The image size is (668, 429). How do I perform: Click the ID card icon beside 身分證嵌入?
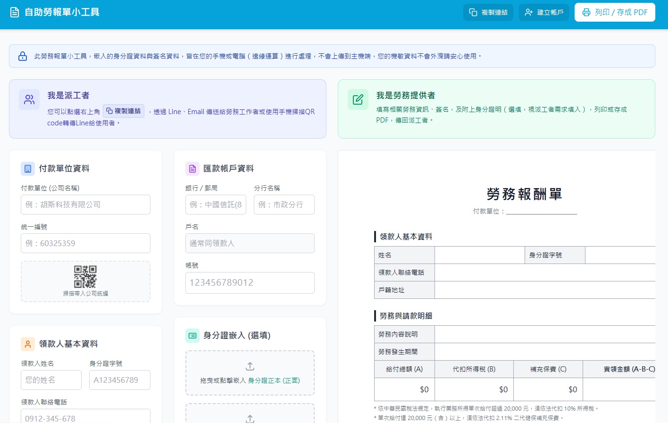click(192, 335)
